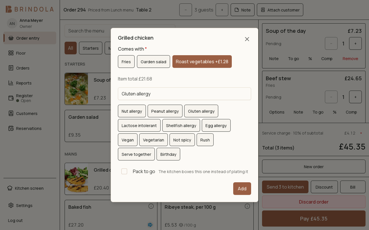Click the blue allergen icon on Baked fish
369x230 pixels.
(150, 225)
